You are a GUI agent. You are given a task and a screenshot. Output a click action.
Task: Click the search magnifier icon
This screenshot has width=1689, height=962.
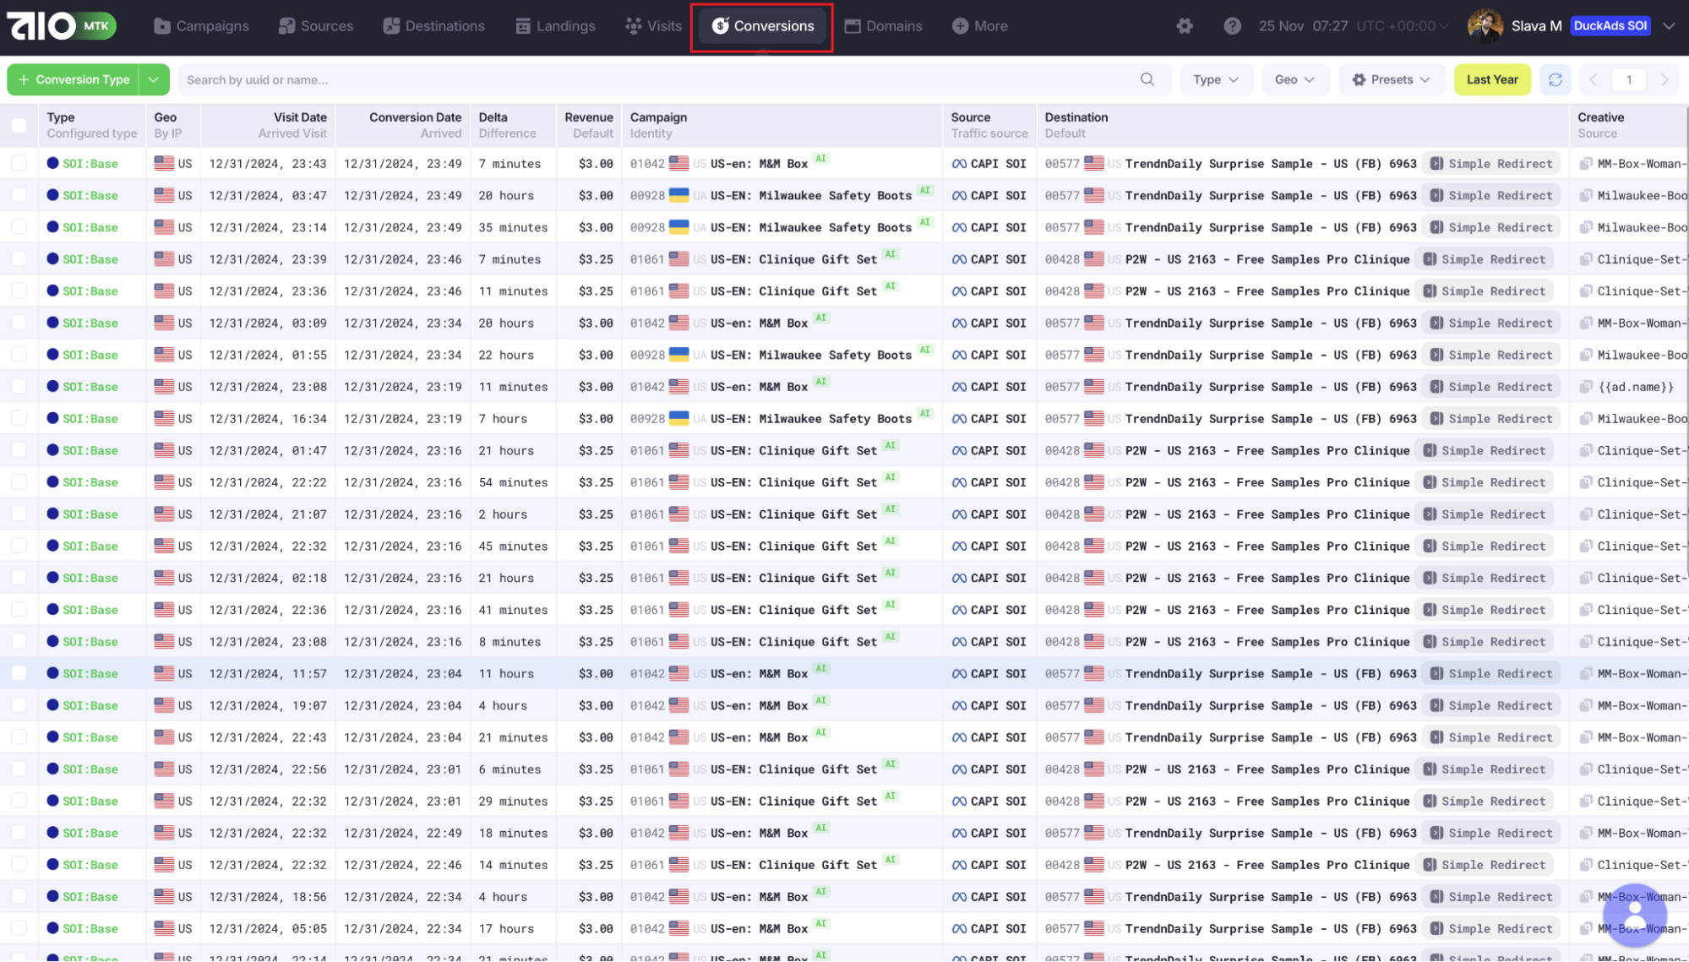pyautogui.click(x=1147, y=79)
